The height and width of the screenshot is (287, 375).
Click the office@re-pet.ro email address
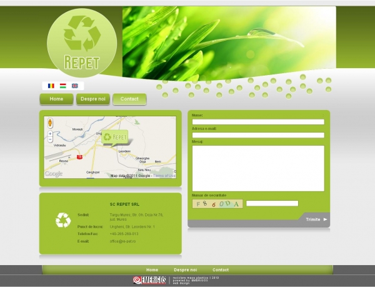pyautogui.click(x=122, y=241)
